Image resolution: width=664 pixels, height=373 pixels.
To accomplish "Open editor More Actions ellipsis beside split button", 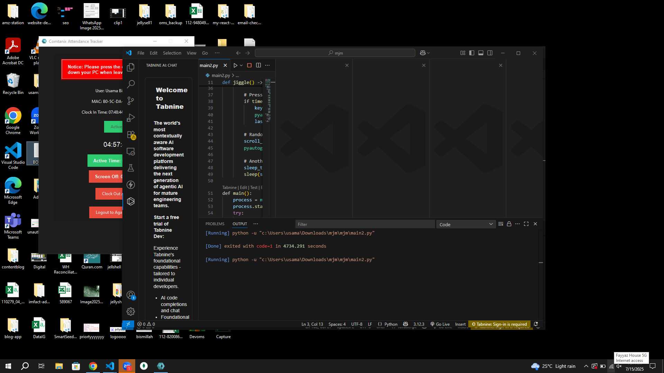I will [267, 65].
